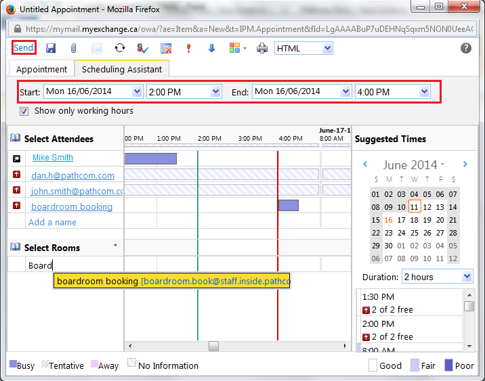Click dan.h@pathcom.com attendee link
Image resolution: width=485 pixels, height=381 pixels.
pyautogui.click(x=72, y=175)
